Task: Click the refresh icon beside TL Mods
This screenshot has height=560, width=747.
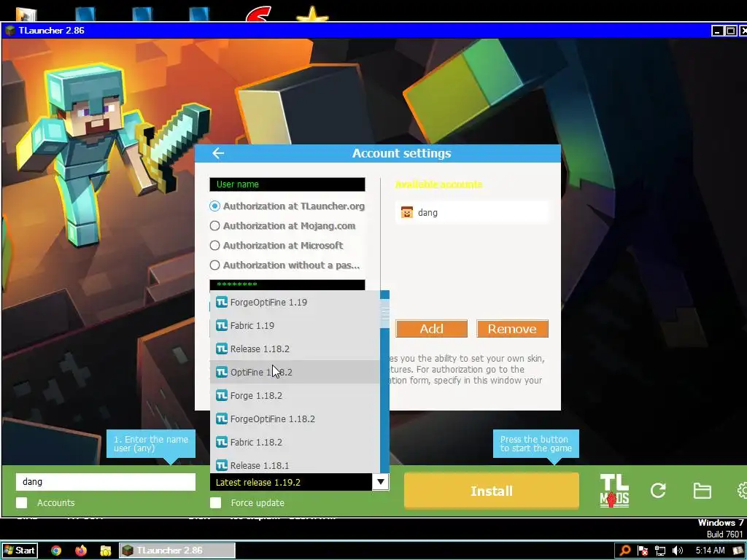Action: click(658, 491)
